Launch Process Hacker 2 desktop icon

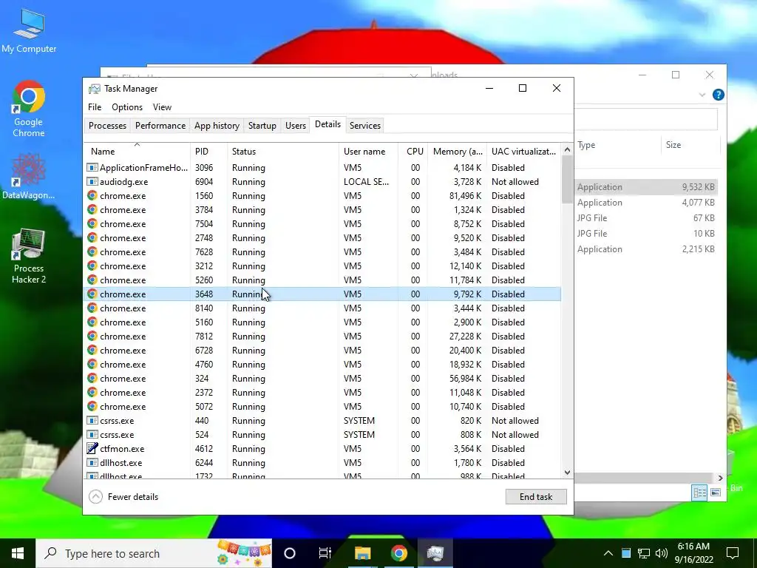coord(29,257)
